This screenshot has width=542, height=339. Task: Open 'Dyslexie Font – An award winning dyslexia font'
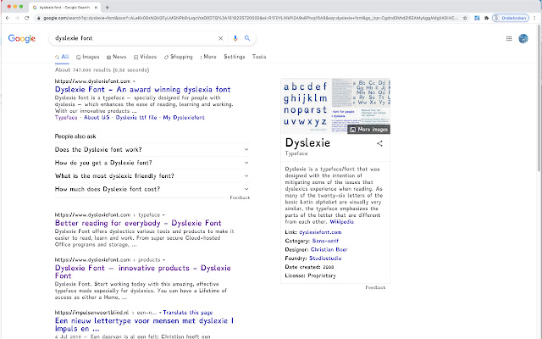(143, 90)
